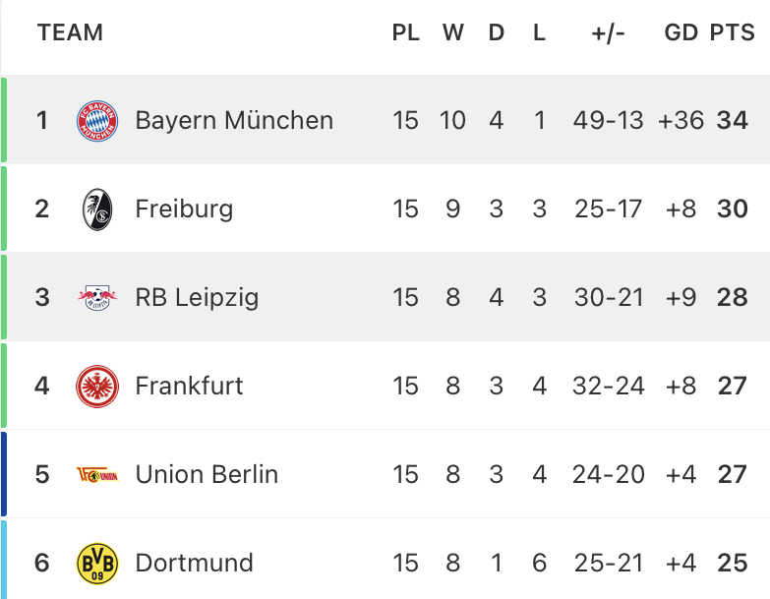The height and width of the screenshot is (599, 770).
Task: Click Bayern München's 34 points value
Action: (733, 120)
